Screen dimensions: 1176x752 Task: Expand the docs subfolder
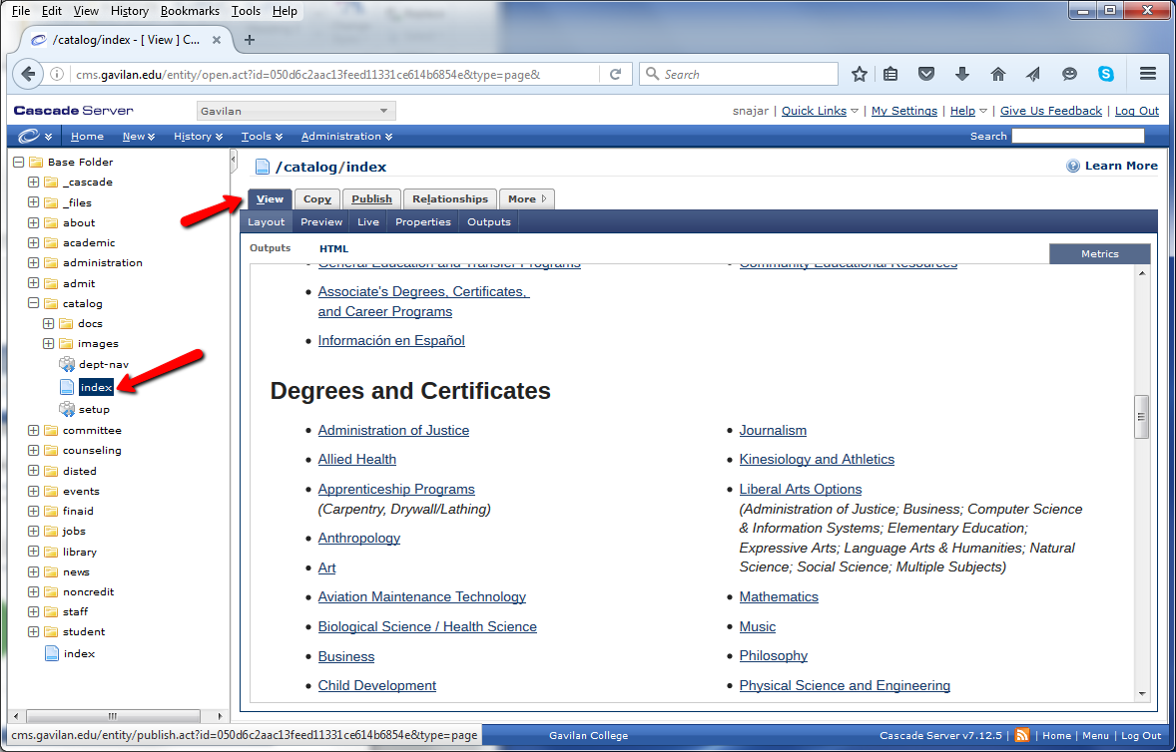click(49, 323)
